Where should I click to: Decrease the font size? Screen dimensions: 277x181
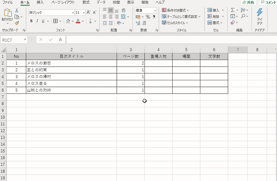click(95, 12)
